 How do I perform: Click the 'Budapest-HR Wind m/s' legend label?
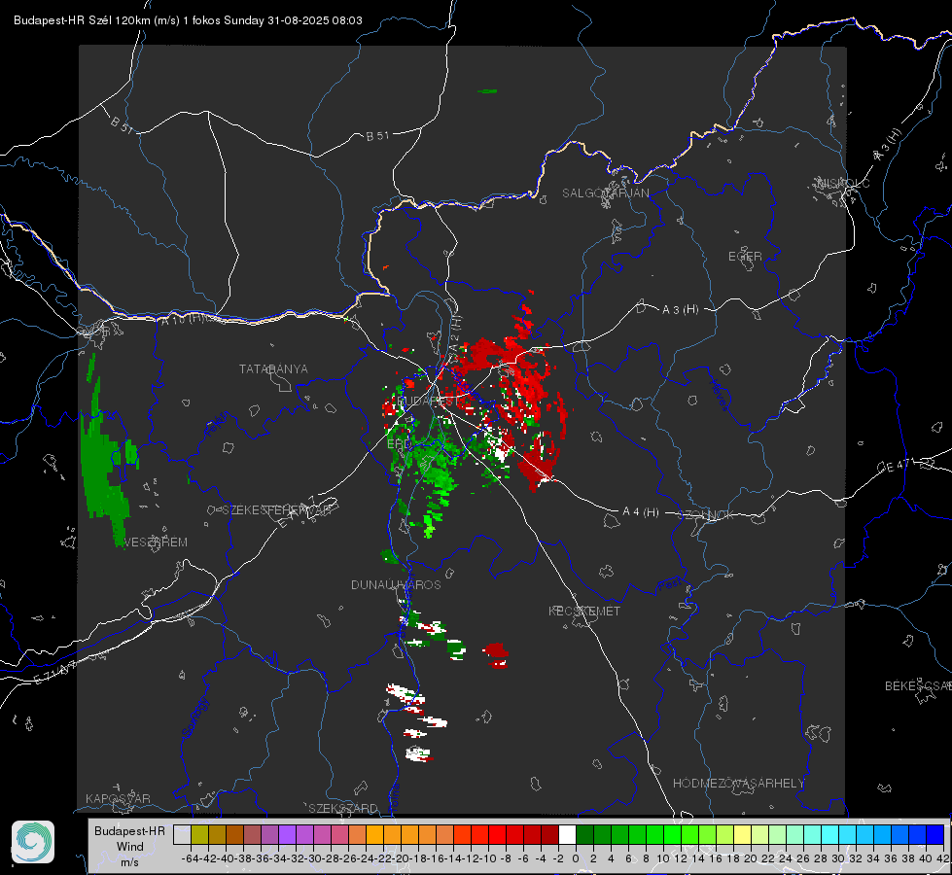[x=129, y=846]
